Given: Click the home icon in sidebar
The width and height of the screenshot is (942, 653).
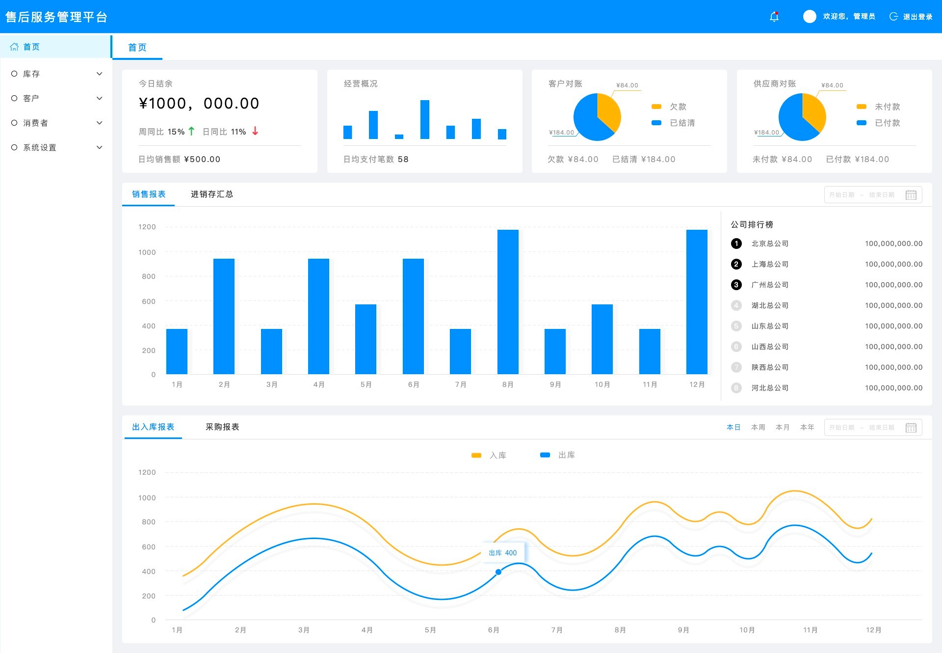Looking at the screenshot, I should [14, 47].
